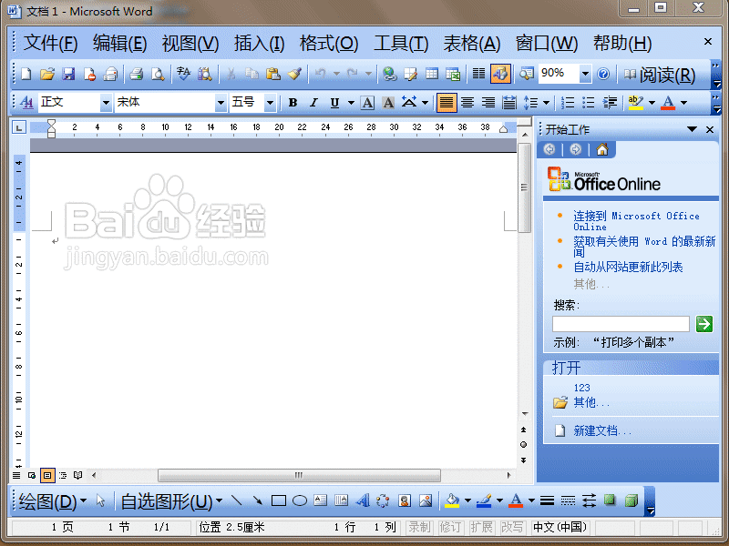Open recent document 123 link

[581, 388]
